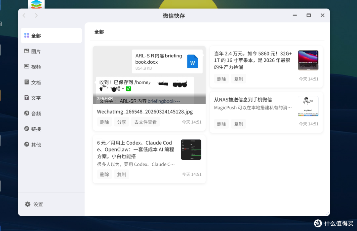Viewport: 357px width, 231px height.
Task: Maximize the 微信快存 window
Action: (x=309, y=15)
